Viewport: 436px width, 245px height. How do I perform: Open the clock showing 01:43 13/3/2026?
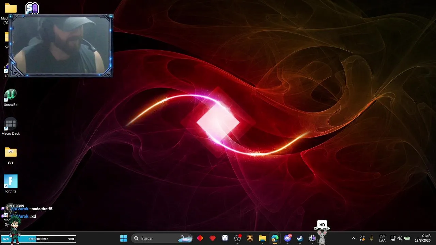click(422, 238)
